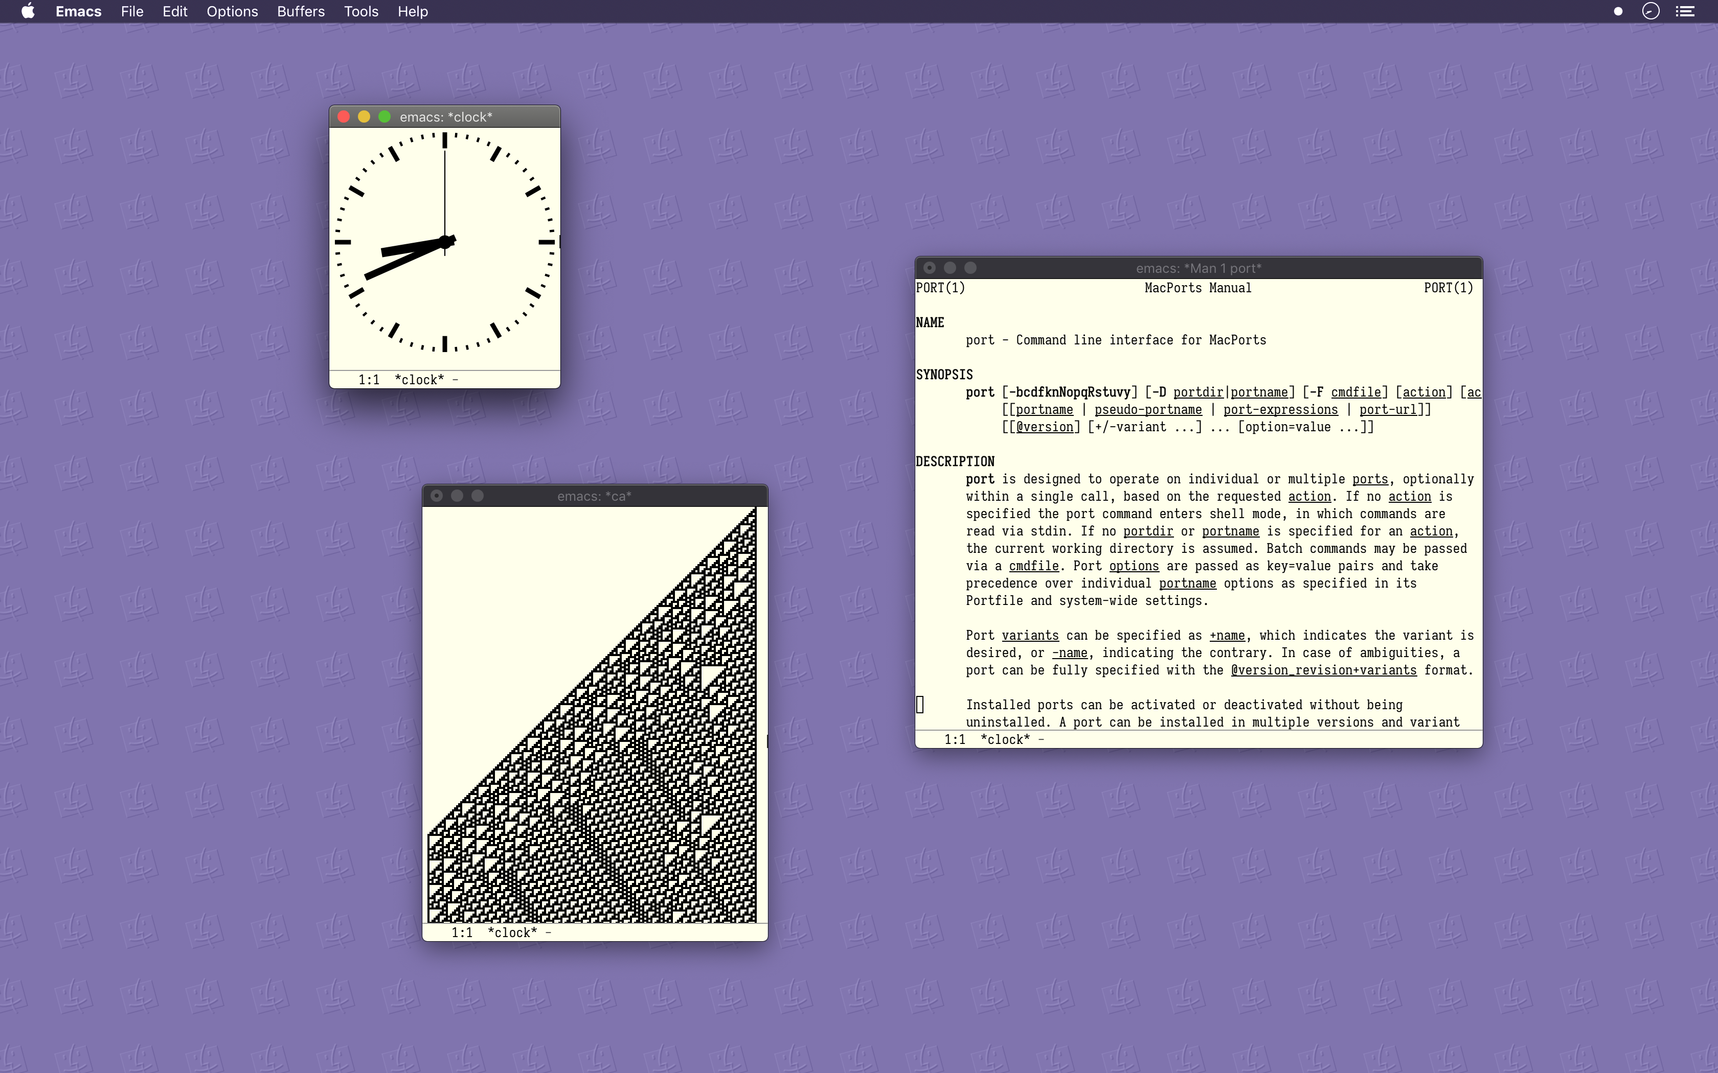Click the Man port window title bar
Image resolution: width=1718 pixels, height=1073 pixels.
point(1199,268)
